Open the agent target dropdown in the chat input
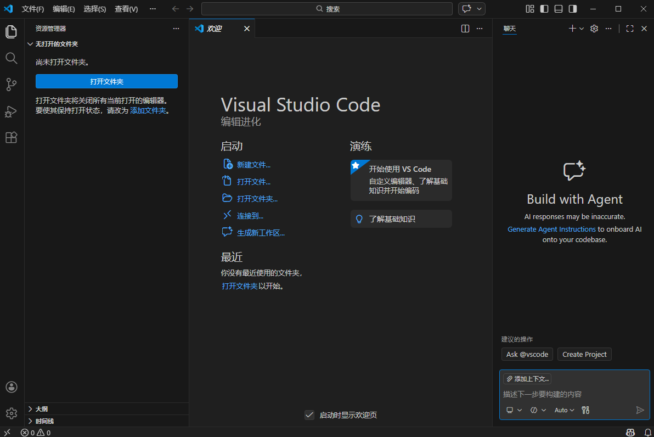The image size is (654, 437). [x=514, y=410]
